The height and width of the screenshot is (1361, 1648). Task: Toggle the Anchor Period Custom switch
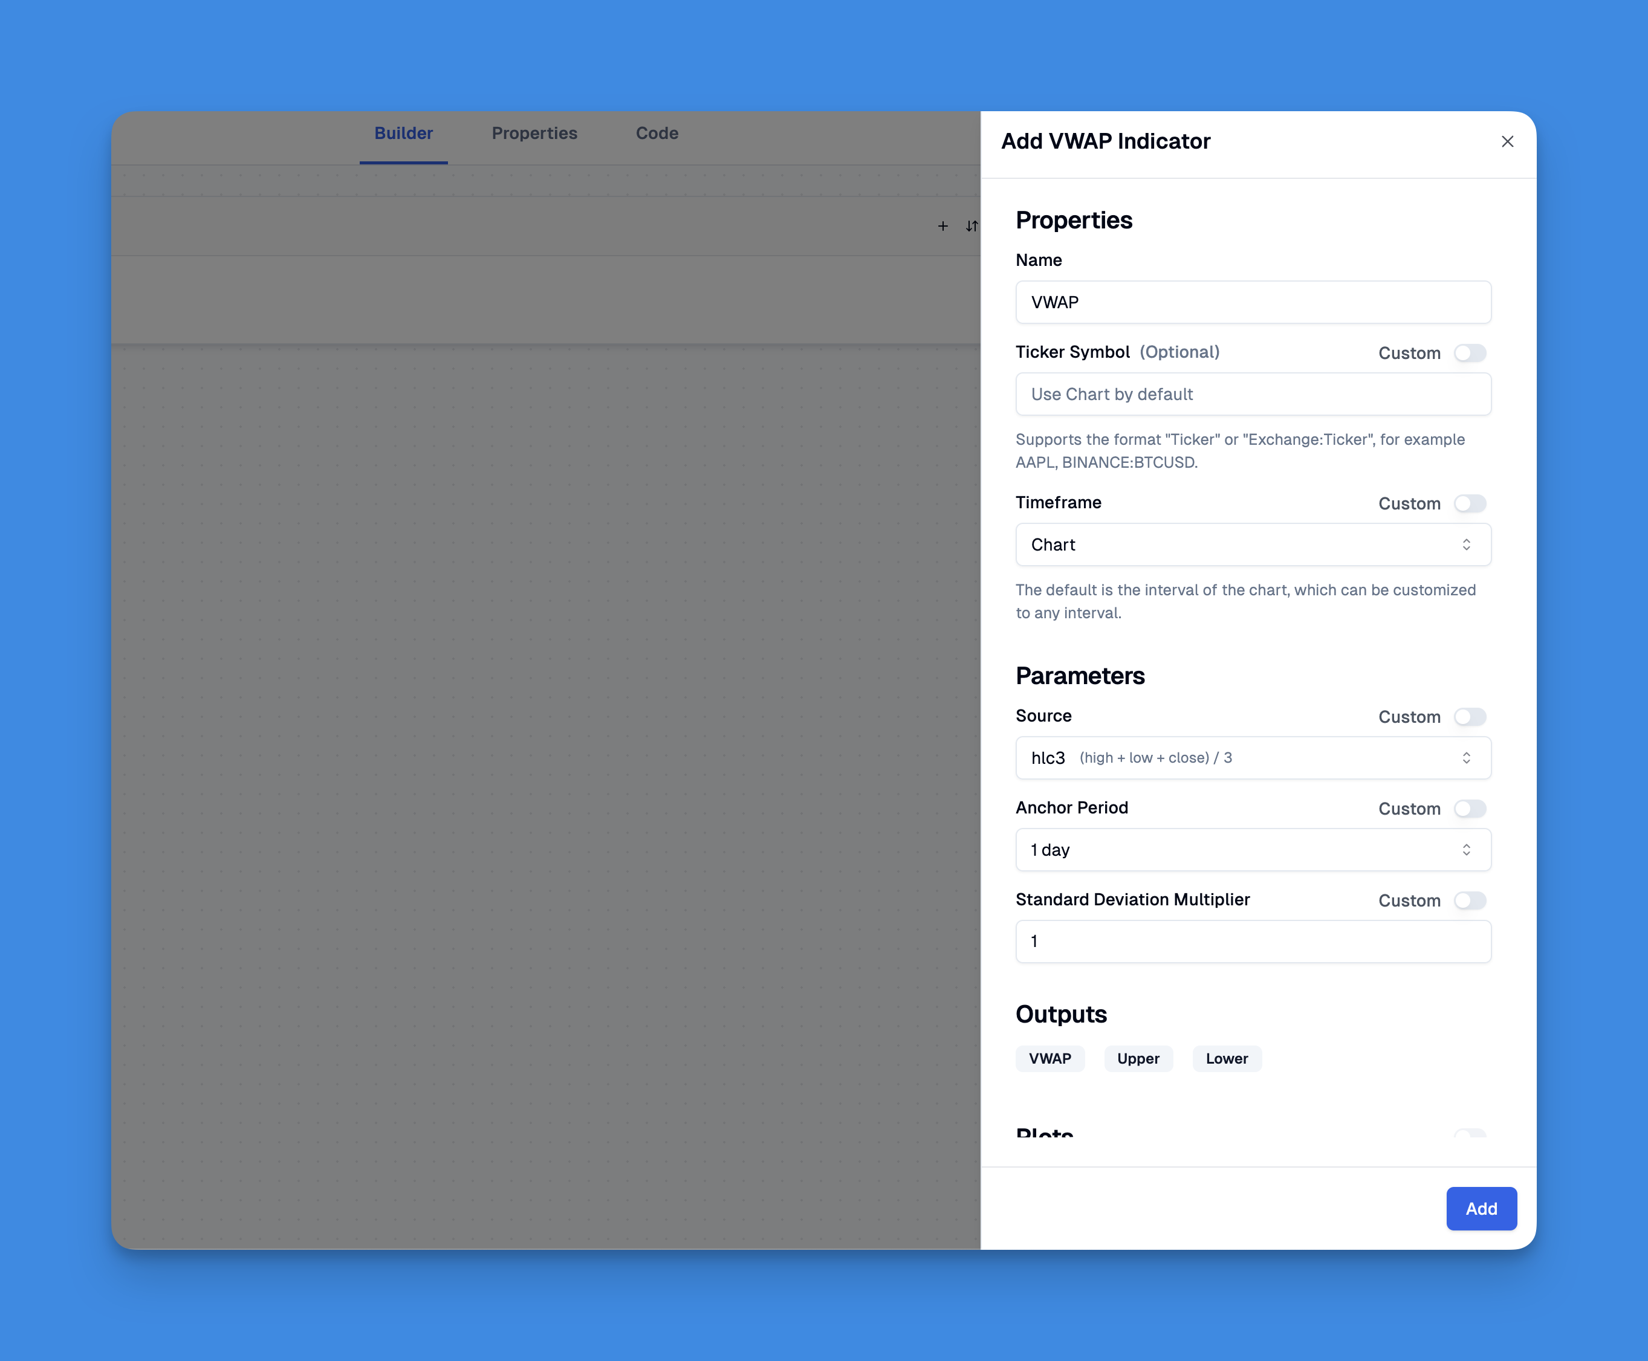point(1470,809)
